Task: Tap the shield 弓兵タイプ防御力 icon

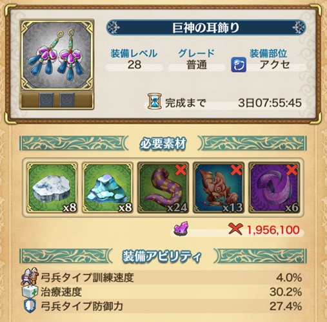Action: [30, 306]
